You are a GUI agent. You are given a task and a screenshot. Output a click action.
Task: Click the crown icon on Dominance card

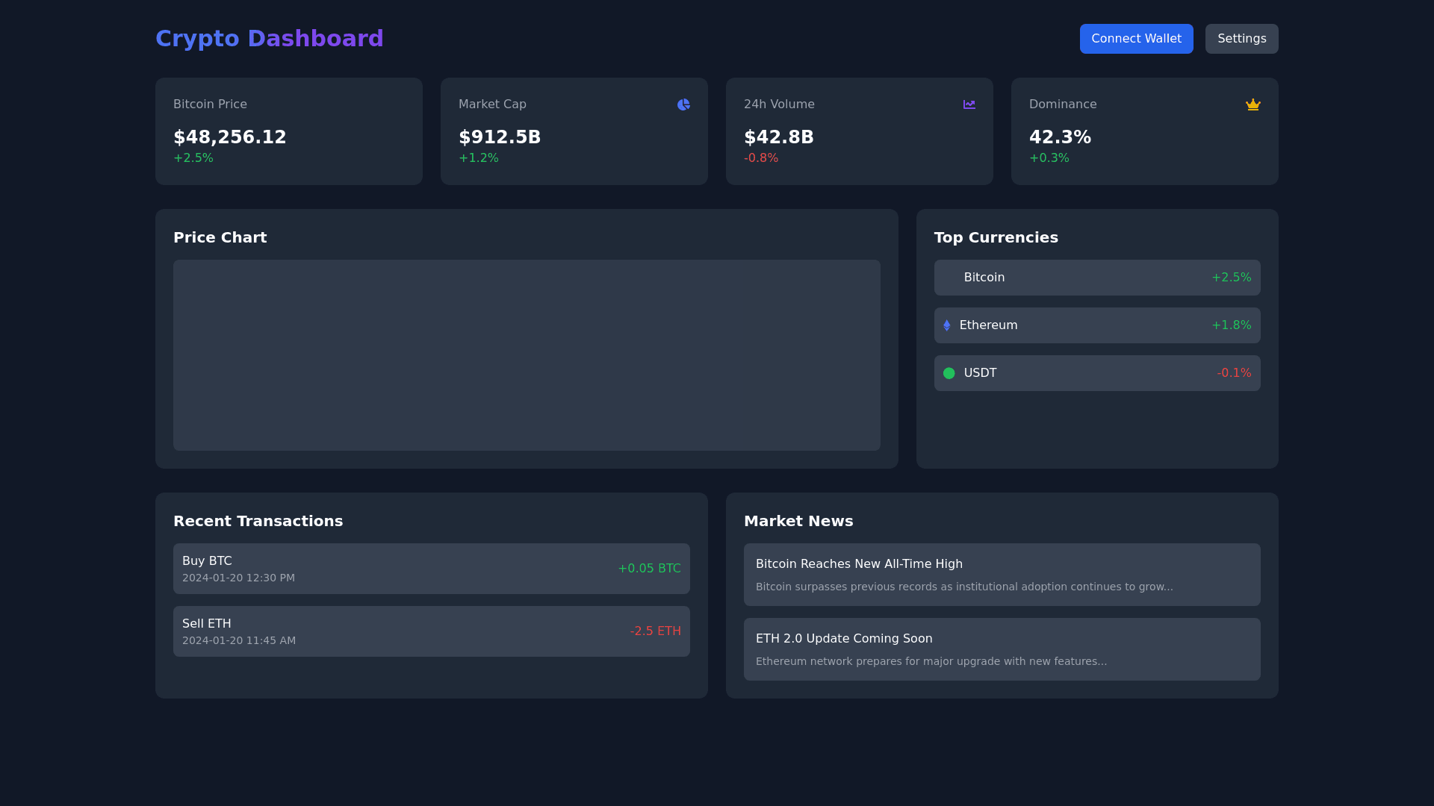(x=1253, y=104)
